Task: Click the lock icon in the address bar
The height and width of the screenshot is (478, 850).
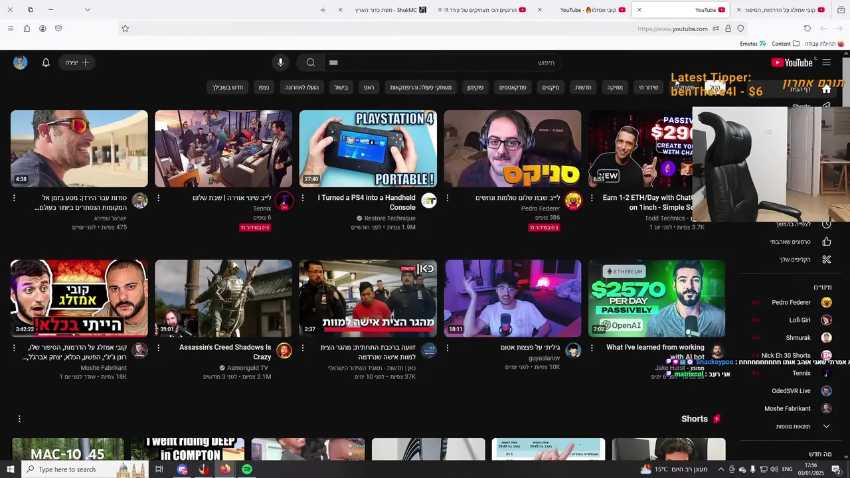Action: tap(728, 29)
